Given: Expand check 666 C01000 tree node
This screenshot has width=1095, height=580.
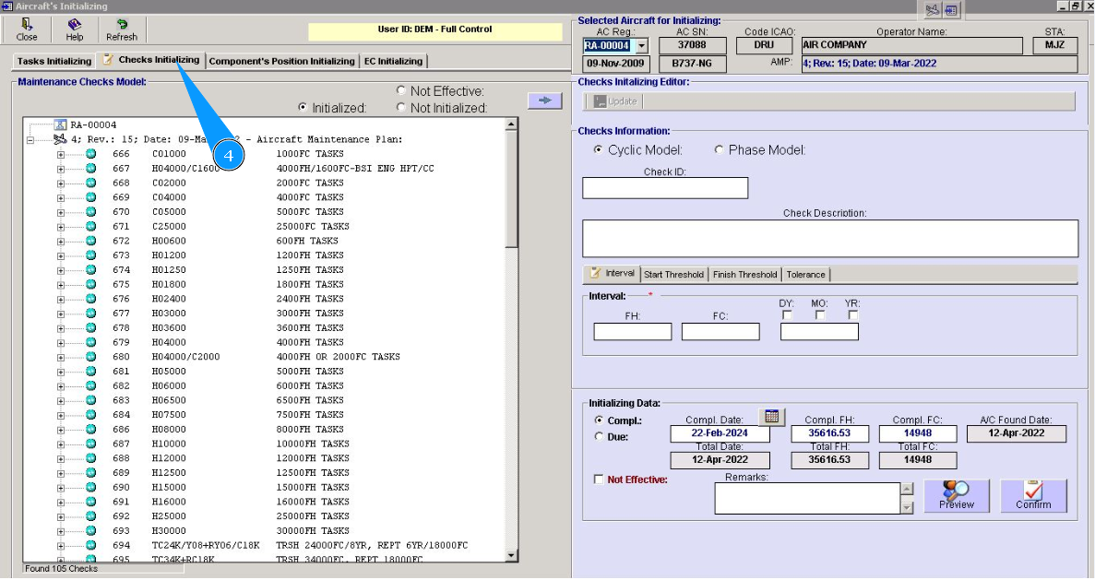Looking at the screenshot, I should (61, 154).
